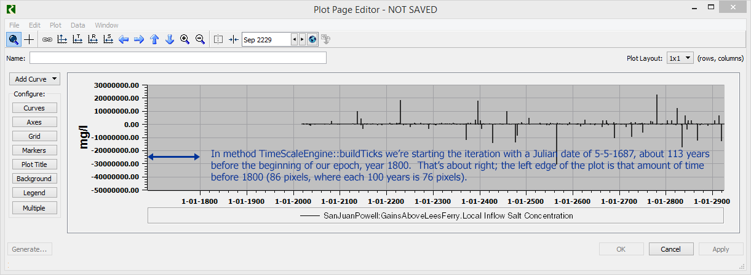Click the Name text field
The image size is (751, 275).
click(178, 58)
